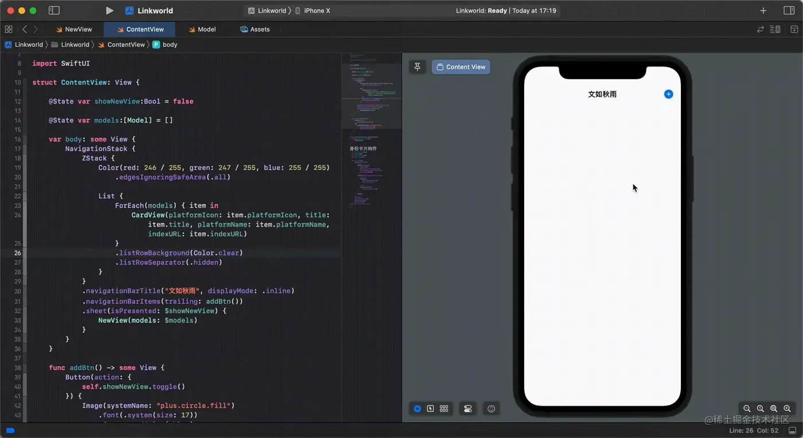803x438 pixels.
Task: Click the ZStack line in code
Action: coord(98,158)
